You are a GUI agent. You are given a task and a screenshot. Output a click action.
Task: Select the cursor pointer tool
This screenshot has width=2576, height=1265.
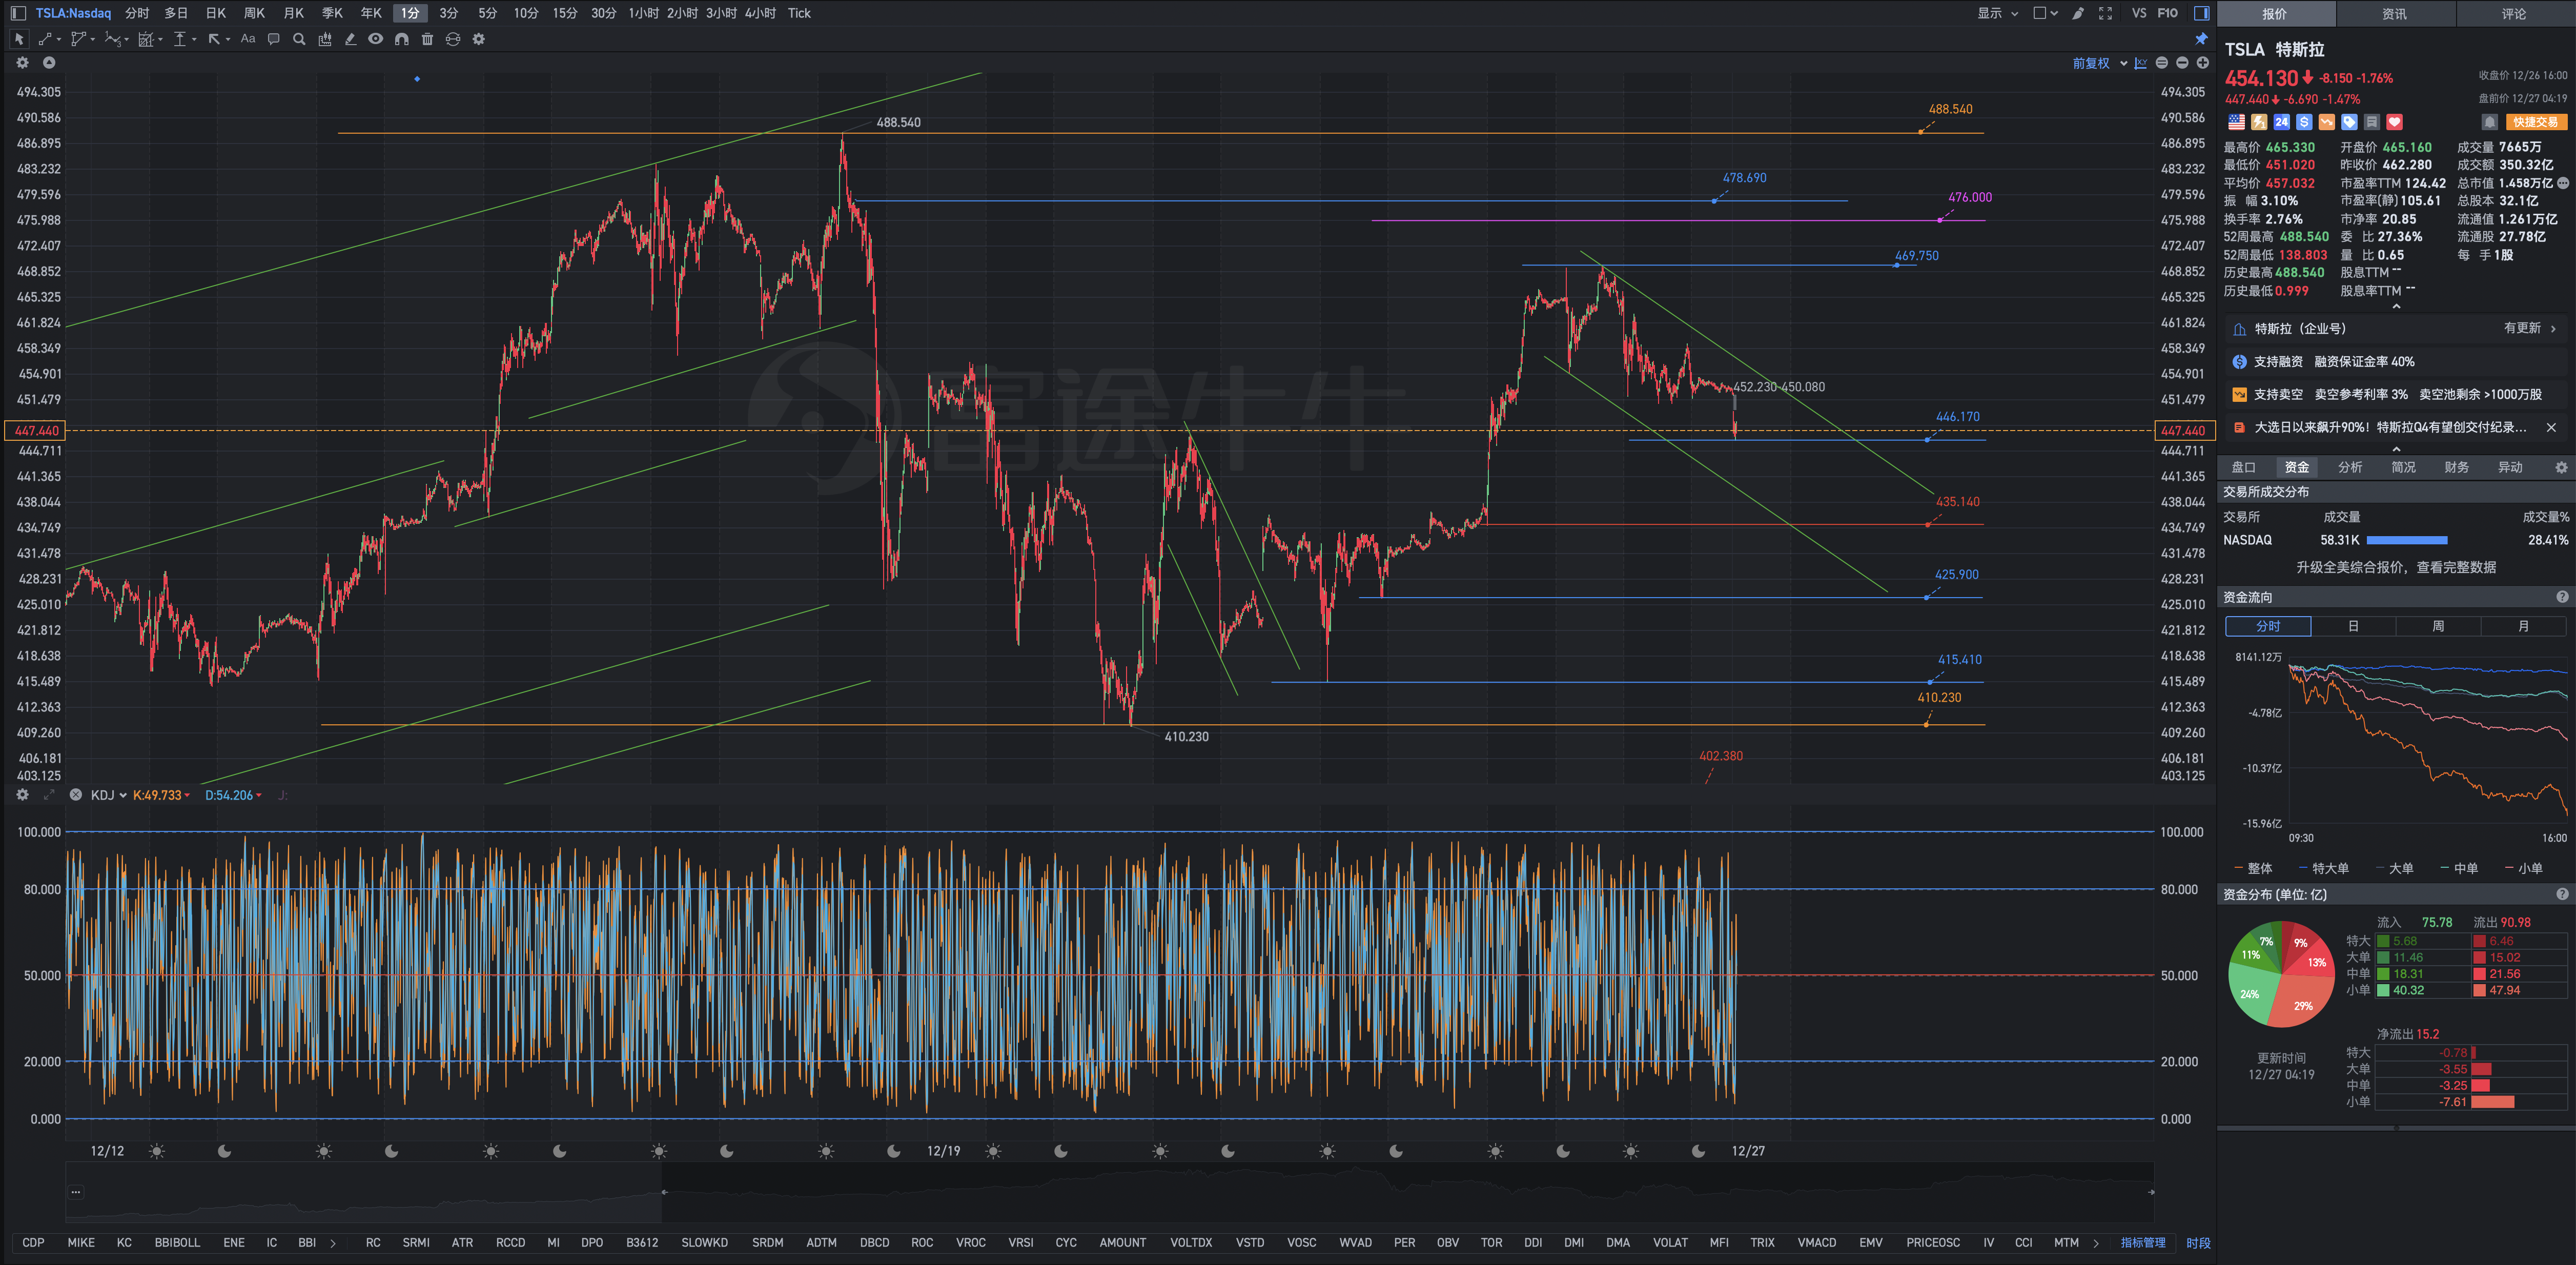click(19, 39)
